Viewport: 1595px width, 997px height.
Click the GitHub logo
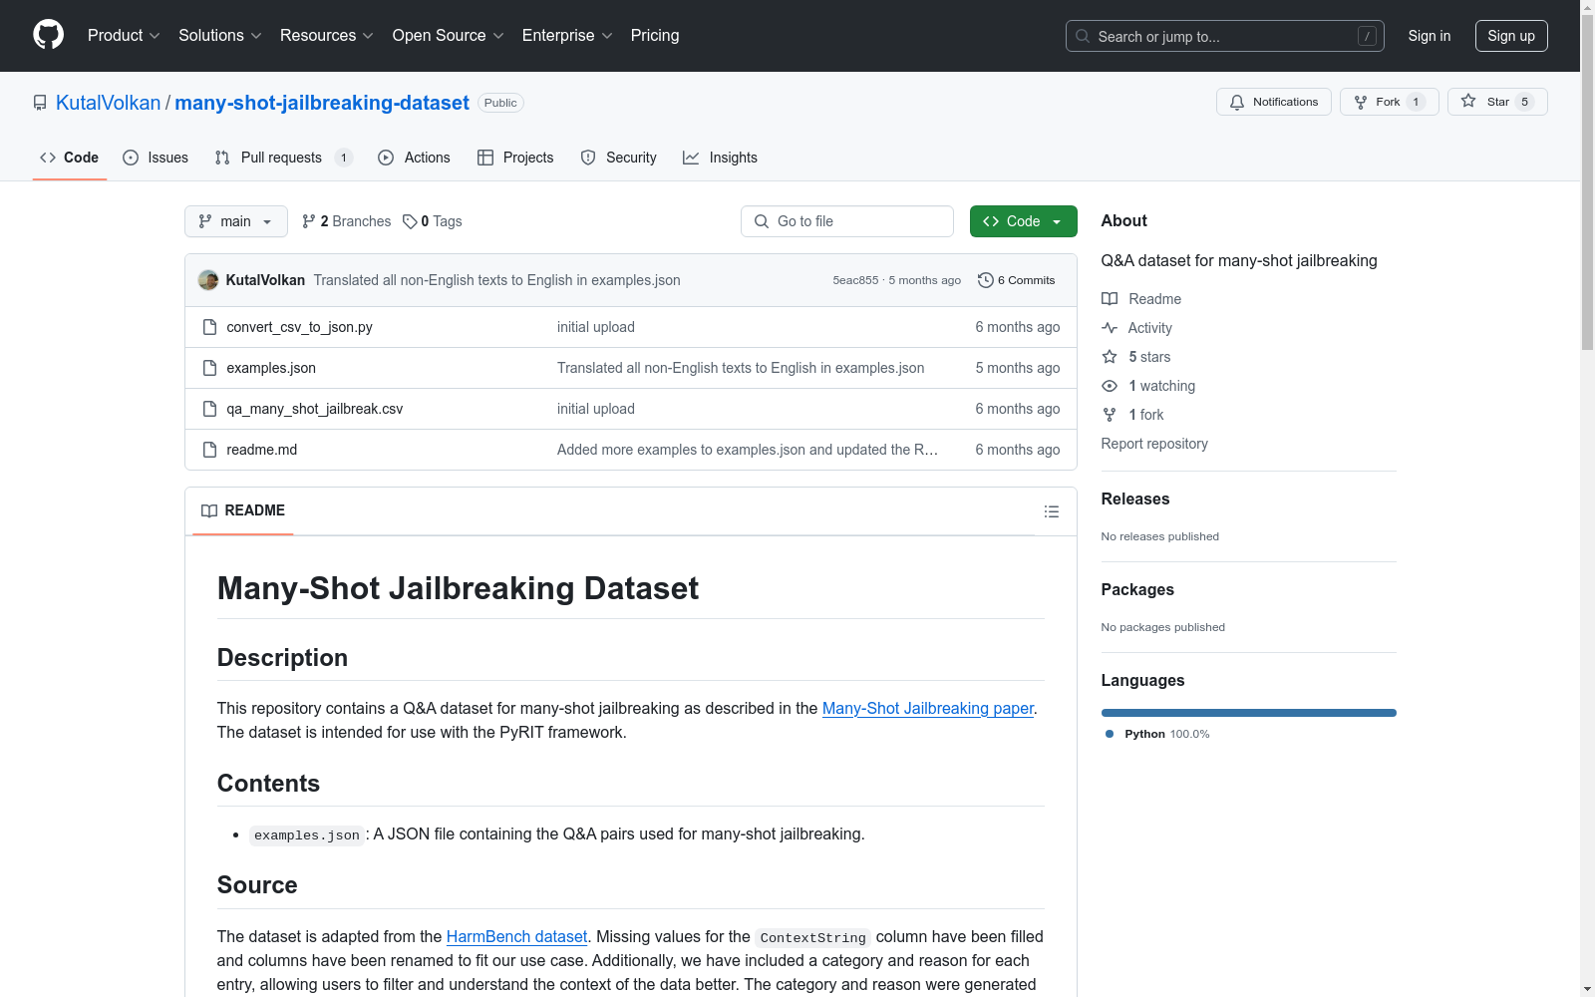(x=48, y=35)
